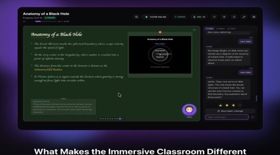
Task: Click the Singularity bullet point
Action: pyautogui.click(x=76, y=57)
